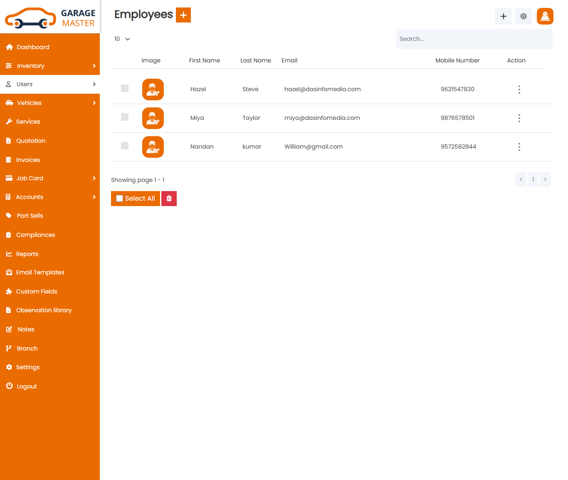Go to Dashboard in the sidebar
The image size is (568, 480).
[33, 47]
